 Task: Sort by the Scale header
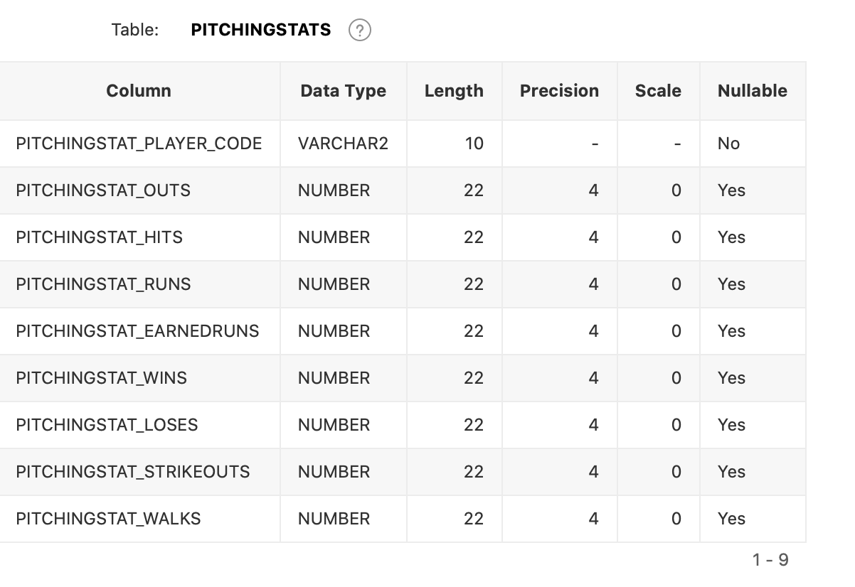click(x=658, y=91)
